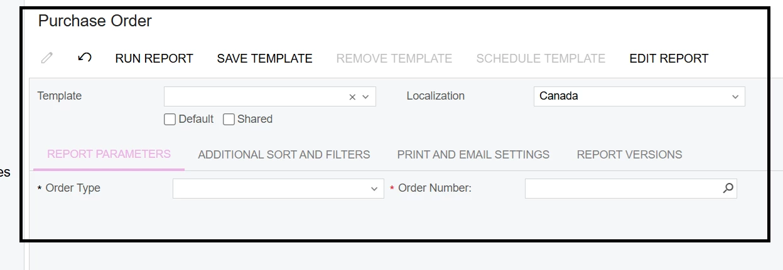Enable the Default checkbox

tap(170, 119)
